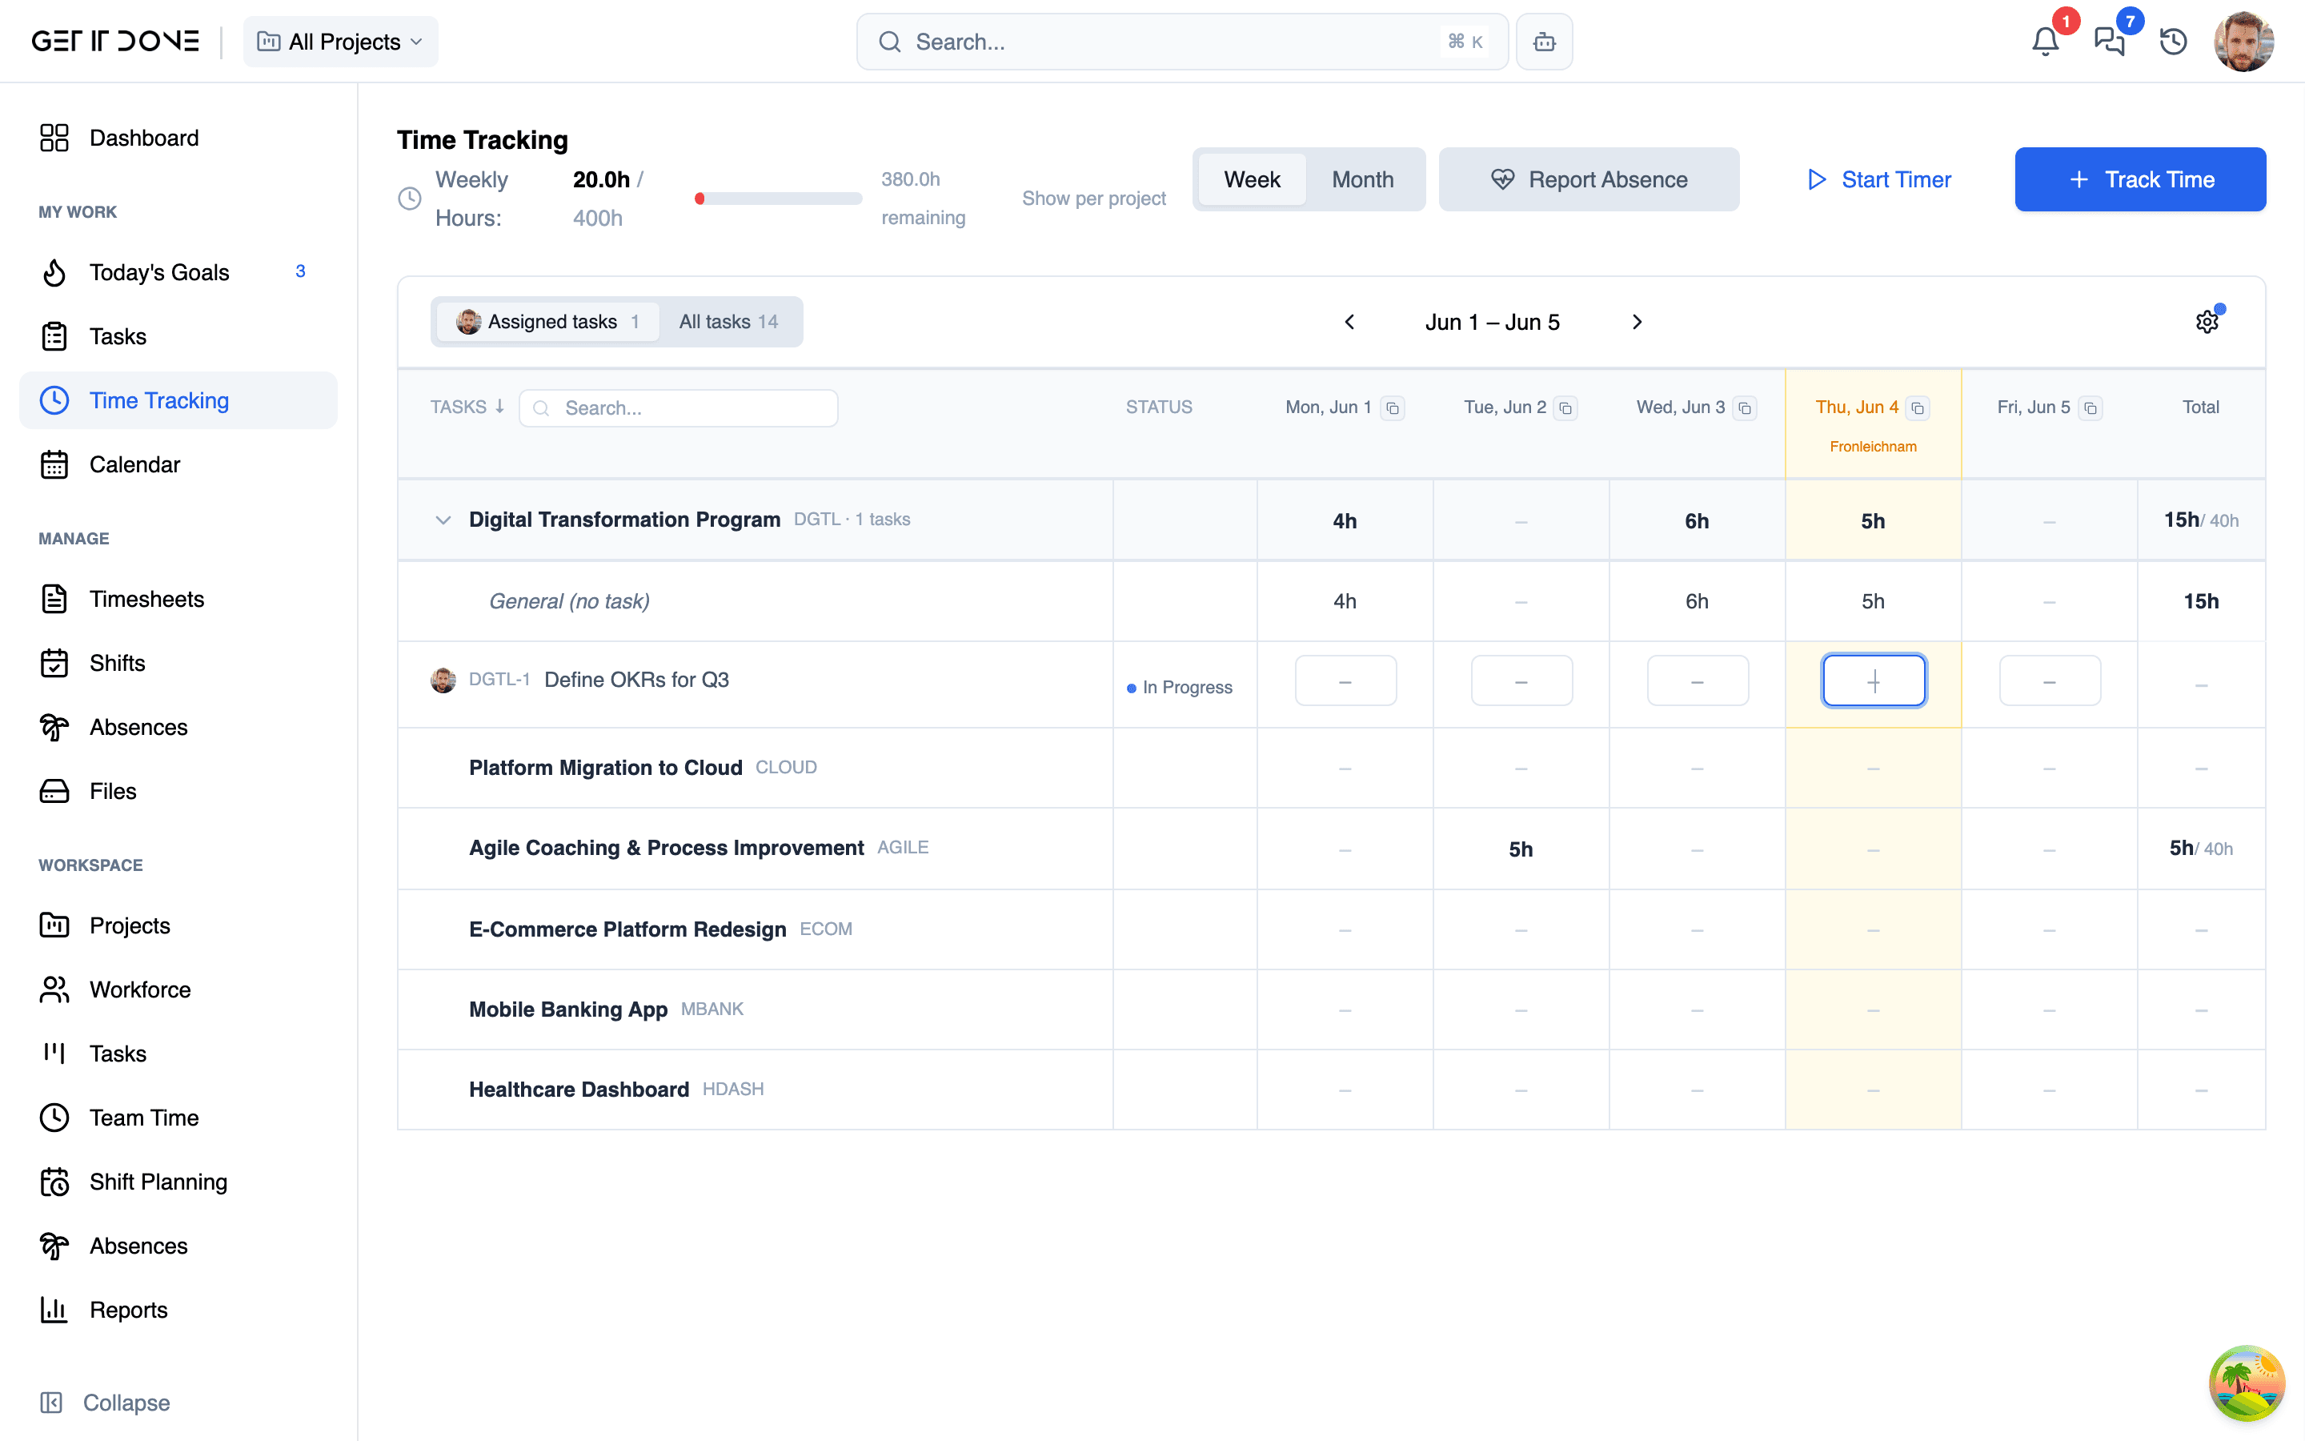Copy Thu, Jun 4 entries icon

pyautogui.click(x=1918, y=408)
